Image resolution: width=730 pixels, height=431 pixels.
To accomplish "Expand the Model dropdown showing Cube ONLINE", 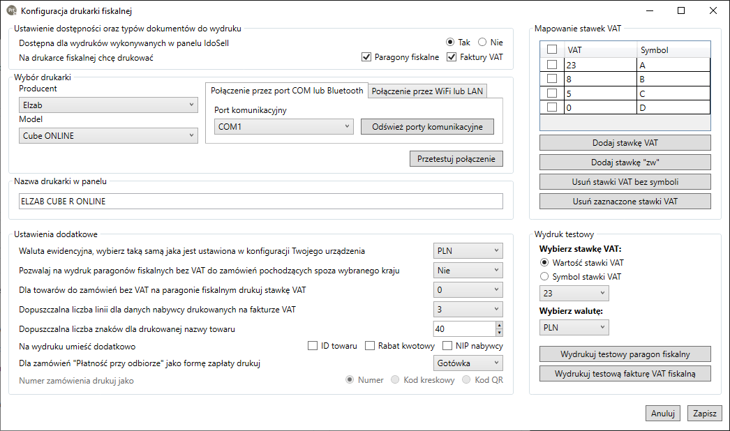I will pyautogui.click(x=108, y=135).
